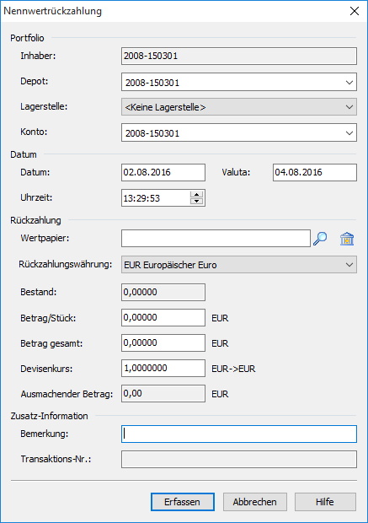Cancel dialog with Abbrechen button
Image resolution: width=368 pixels, height=523 pixels.
[255, 502]
